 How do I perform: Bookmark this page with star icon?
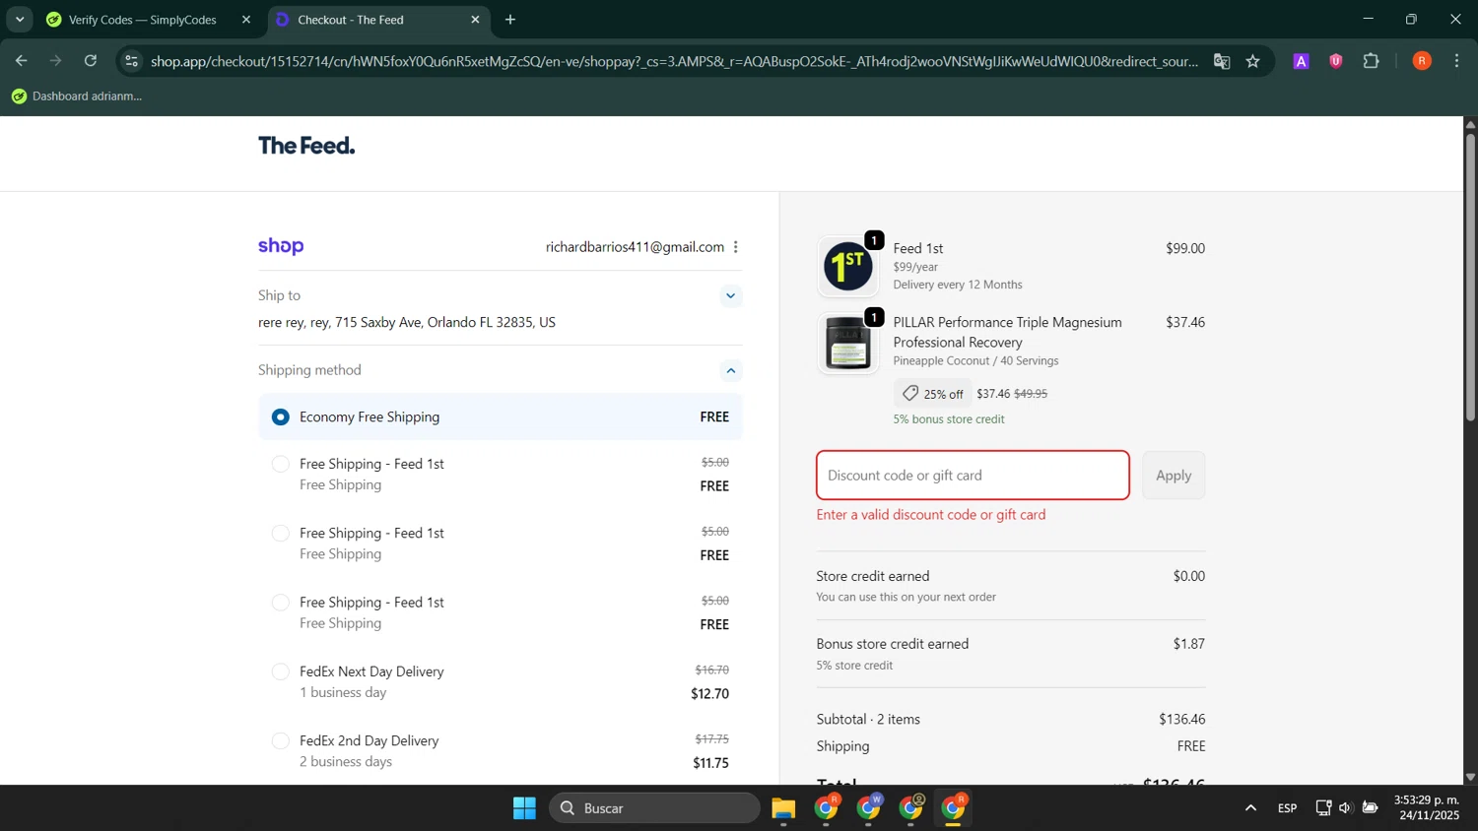coord(1253,61)
